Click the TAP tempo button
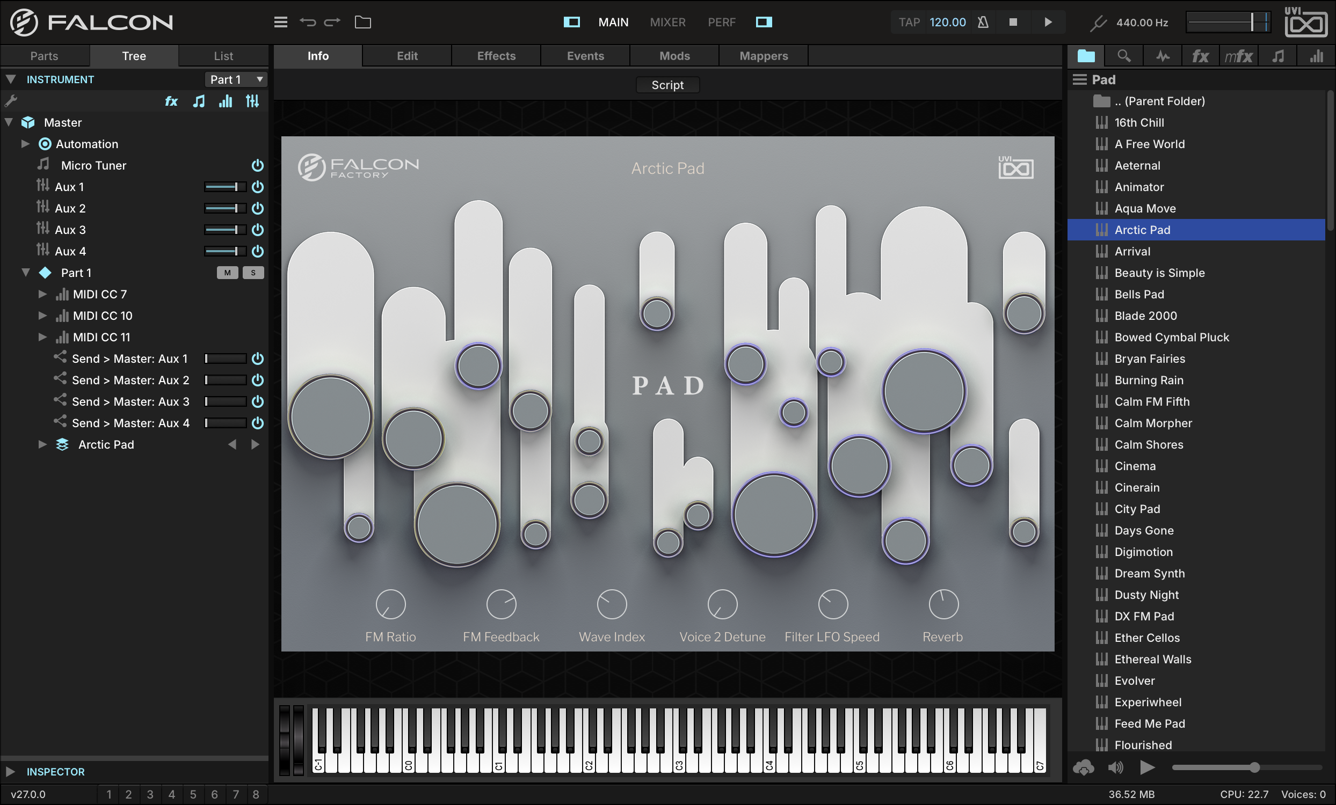 [909, 22]
